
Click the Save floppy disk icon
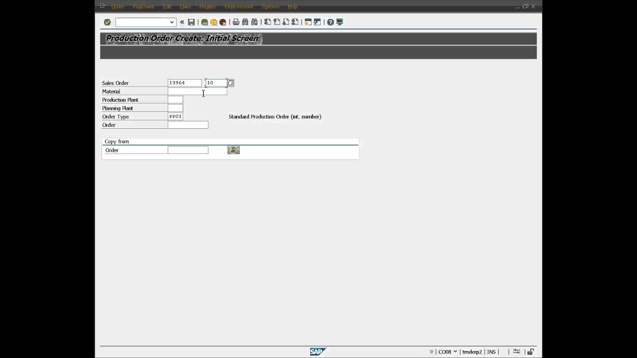coord(191,22)
